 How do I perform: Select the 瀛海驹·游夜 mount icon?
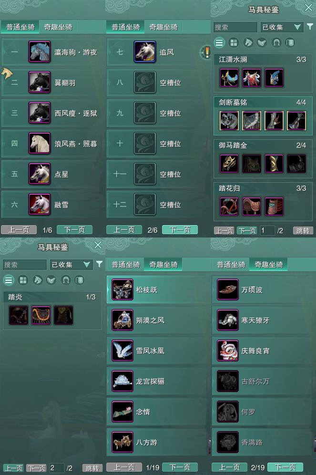[x=40, y=52]
